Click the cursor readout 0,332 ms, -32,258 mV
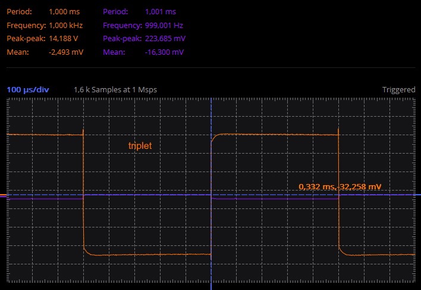421x290 pixels. [x=340, y=186]
